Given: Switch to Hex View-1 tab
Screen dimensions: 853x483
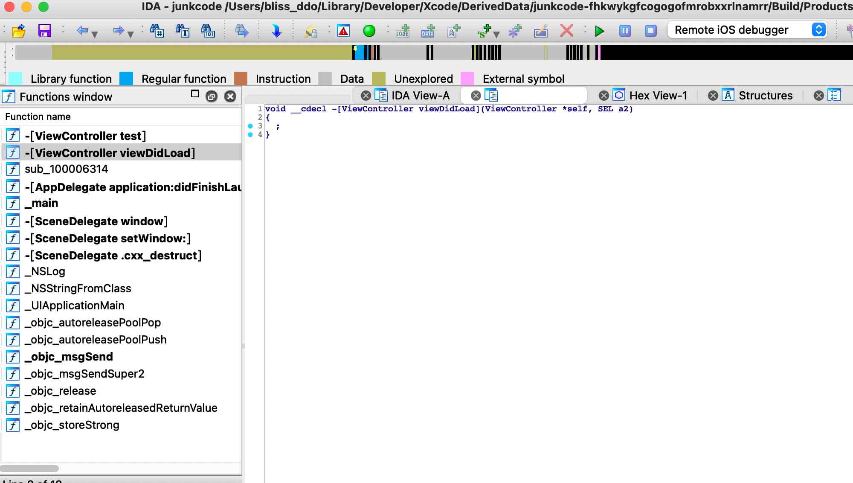Looking at the screenshot, I should click(x=658, y=96).
